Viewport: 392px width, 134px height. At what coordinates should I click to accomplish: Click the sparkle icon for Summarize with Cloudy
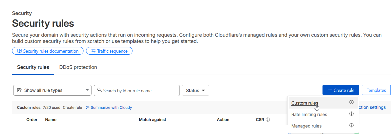coord(87,108)
